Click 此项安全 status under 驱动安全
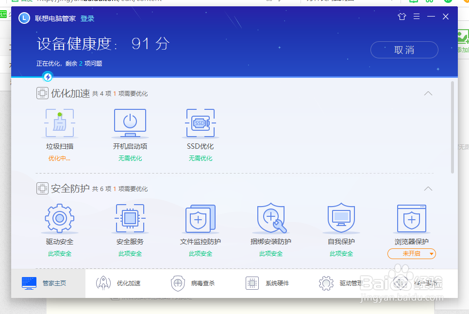 pyautogui.click(x=60, y=254)
